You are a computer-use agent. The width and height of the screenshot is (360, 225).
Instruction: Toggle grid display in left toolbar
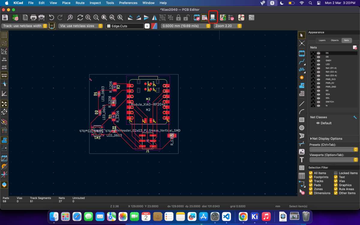(x=4, y=35)
